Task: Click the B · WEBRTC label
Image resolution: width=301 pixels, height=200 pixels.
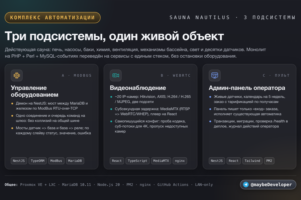Action: (176, 75)
